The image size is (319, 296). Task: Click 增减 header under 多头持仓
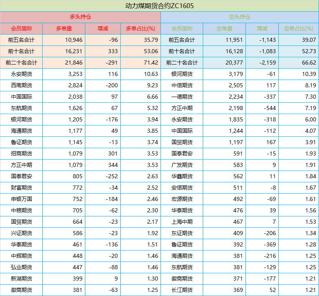click(103, 28)
